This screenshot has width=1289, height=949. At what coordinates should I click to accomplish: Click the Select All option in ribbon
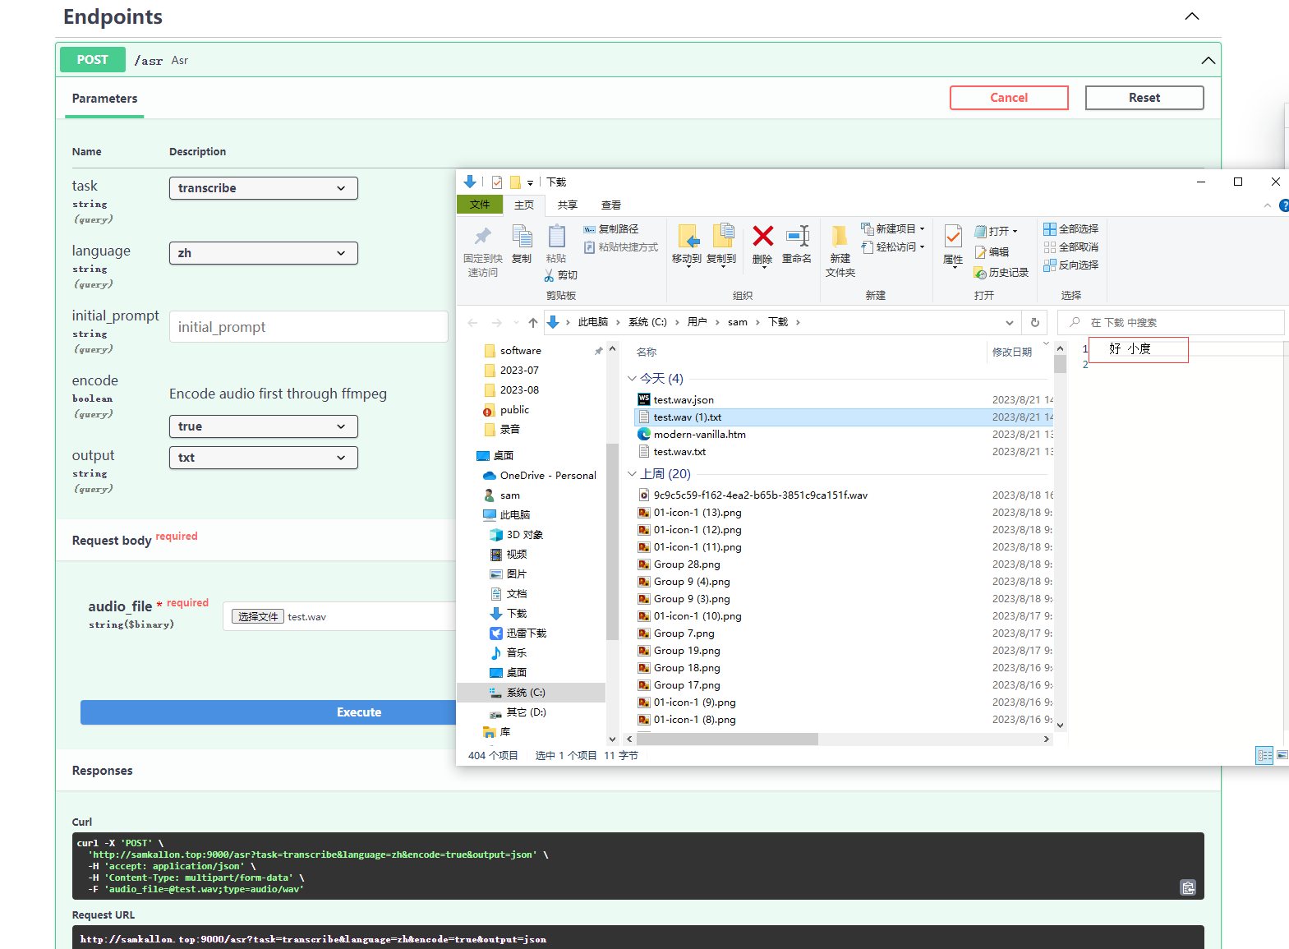1071,229
